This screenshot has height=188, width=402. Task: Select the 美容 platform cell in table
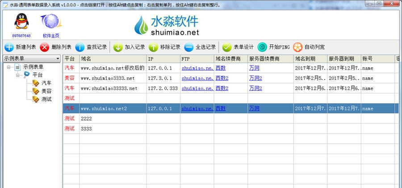71,78
